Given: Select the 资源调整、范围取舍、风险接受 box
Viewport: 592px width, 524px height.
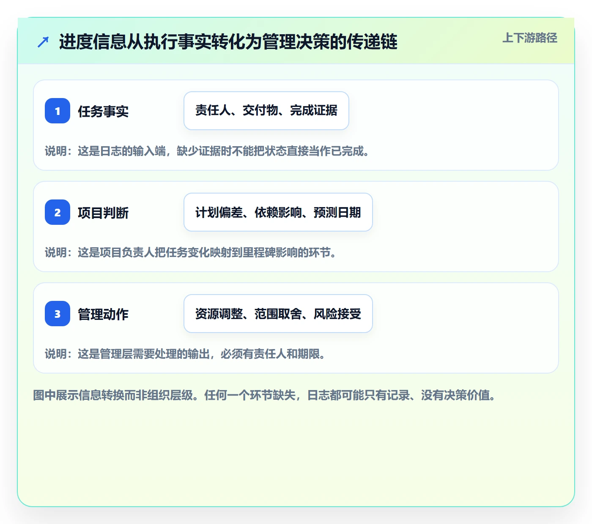Looking at the screenshot, I should click(x=278, y=314).
